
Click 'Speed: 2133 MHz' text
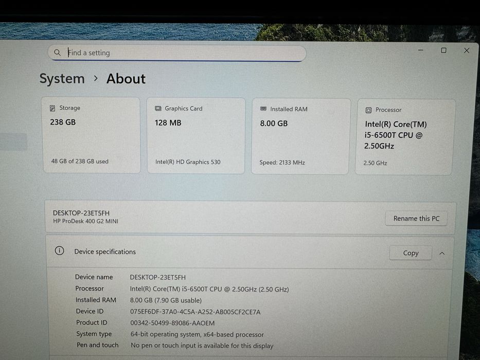282,163
